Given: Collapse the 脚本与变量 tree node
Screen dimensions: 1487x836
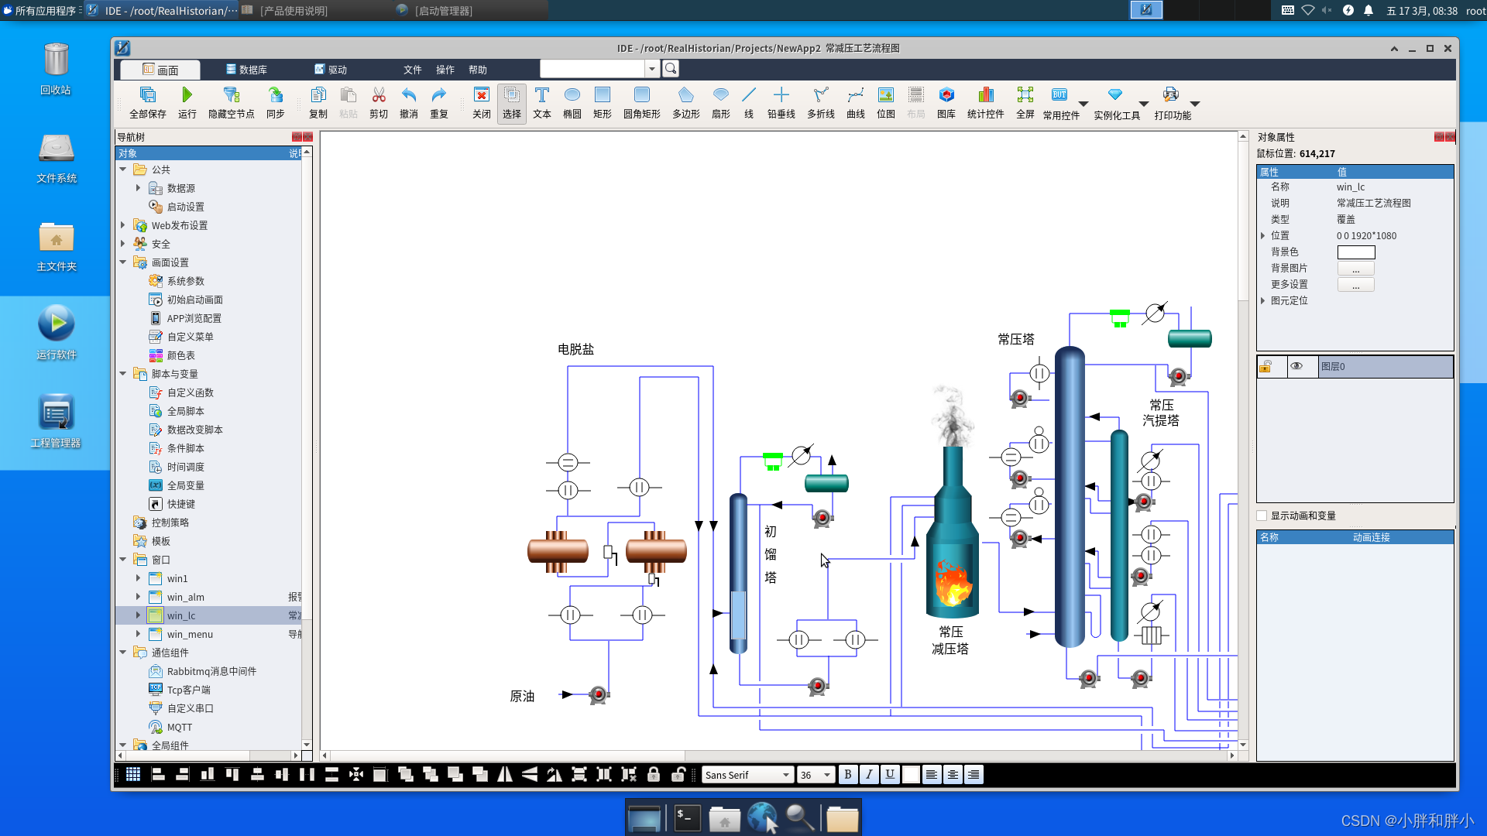Looking at the screenshot, I should coord(123,374).
